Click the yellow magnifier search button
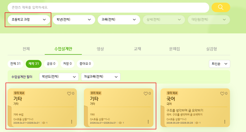The image size is (246, 132). click(x=220, y=7)
